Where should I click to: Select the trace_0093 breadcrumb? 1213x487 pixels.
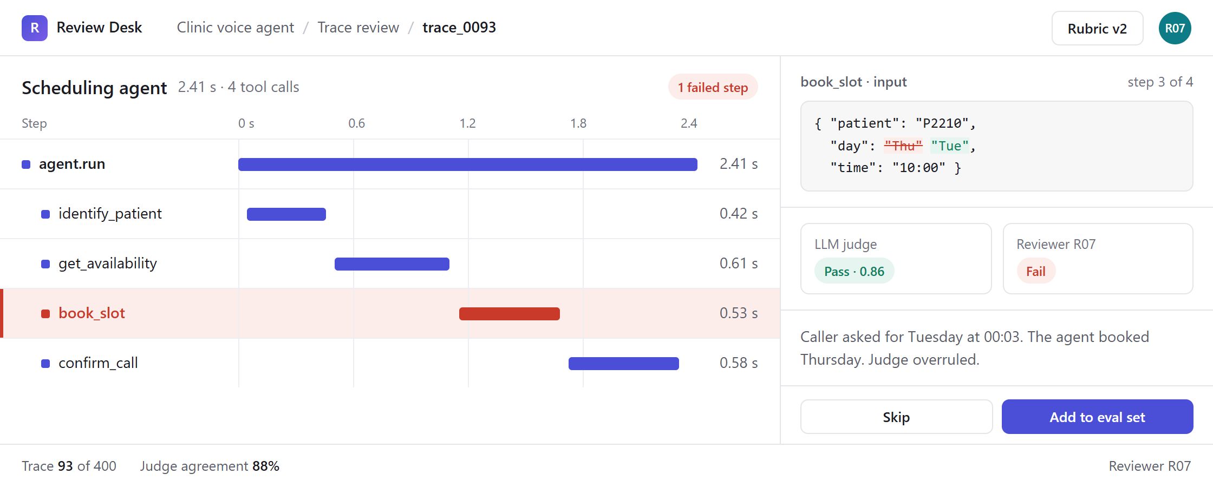coord(459,28)
